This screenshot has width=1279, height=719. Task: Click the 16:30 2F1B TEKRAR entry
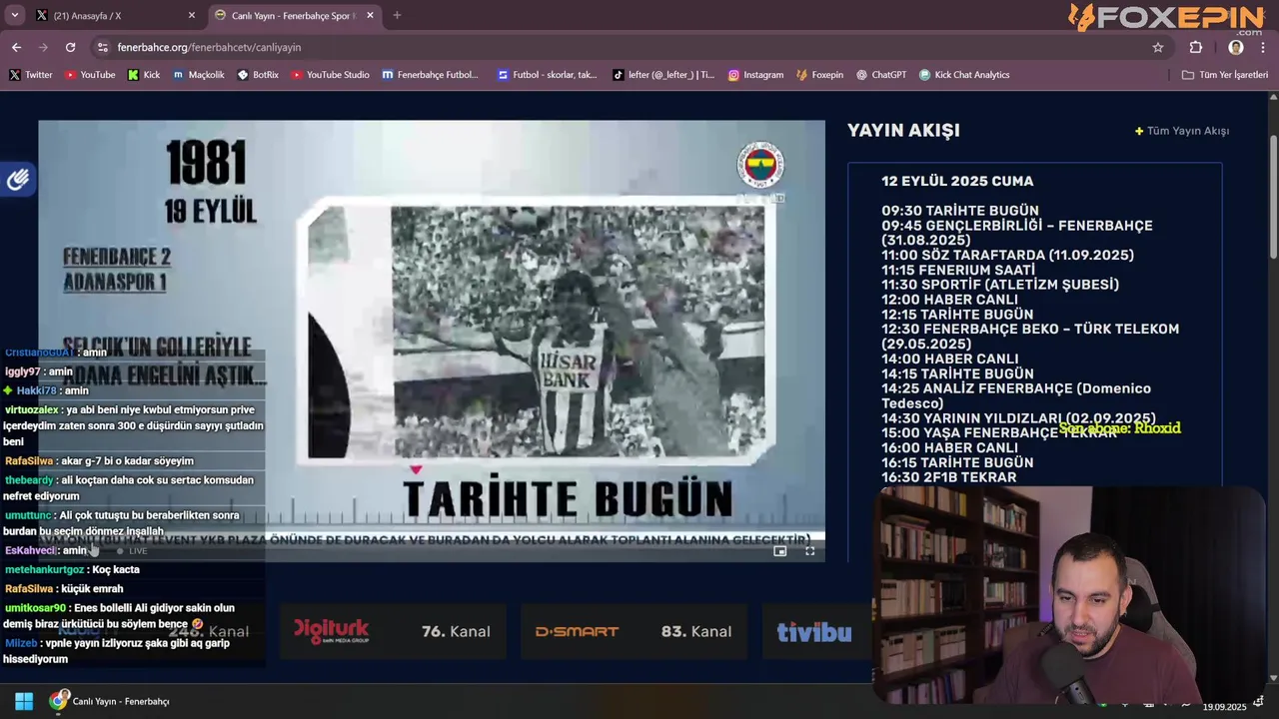[949, 477]
